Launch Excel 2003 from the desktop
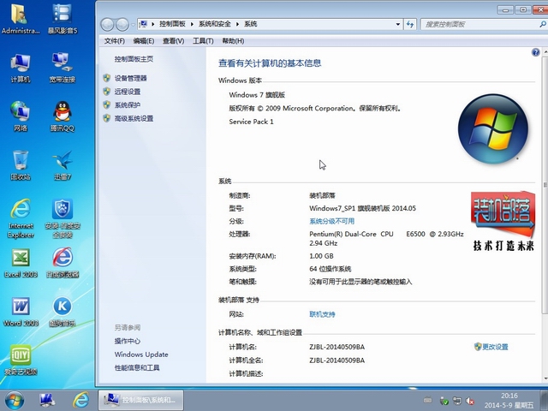The width and height of the screenshot is (548, 411). (21, 263)
